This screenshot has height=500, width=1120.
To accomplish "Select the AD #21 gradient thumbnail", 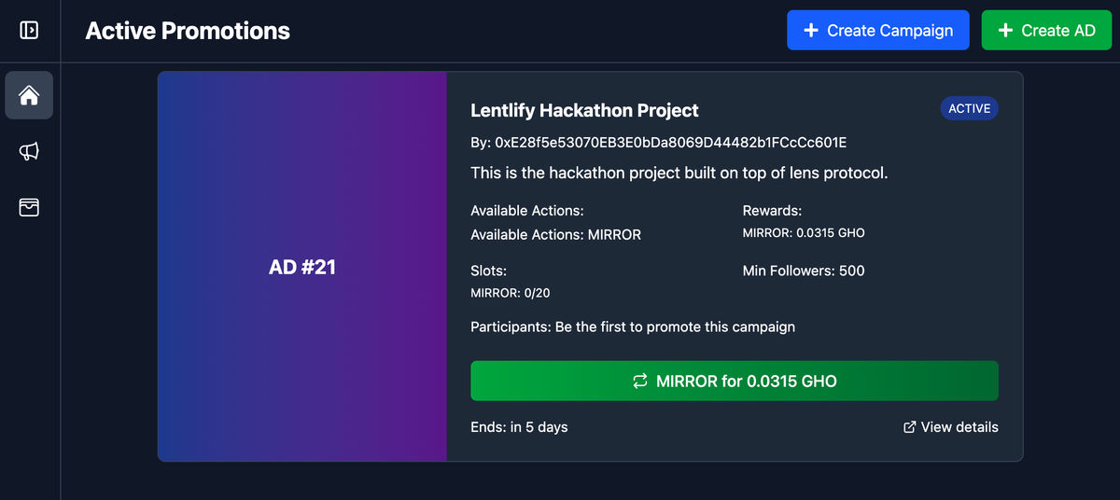I will coord(302,267).
